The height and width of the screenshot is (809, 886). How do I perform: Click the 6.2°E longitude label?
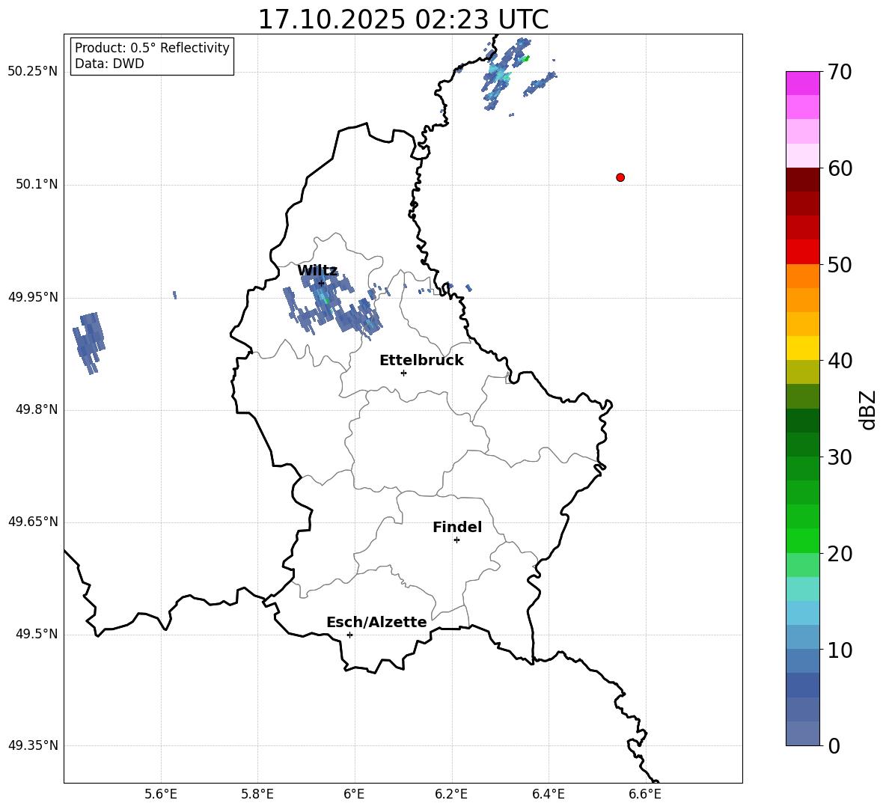451,794
